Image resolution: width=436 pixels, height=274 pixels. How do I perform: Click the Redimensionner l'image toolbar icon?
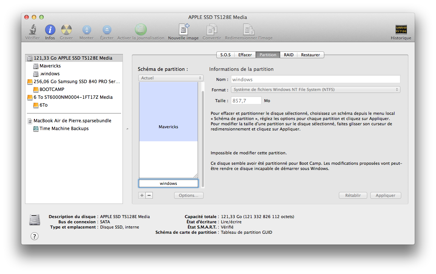pos(248,29)
